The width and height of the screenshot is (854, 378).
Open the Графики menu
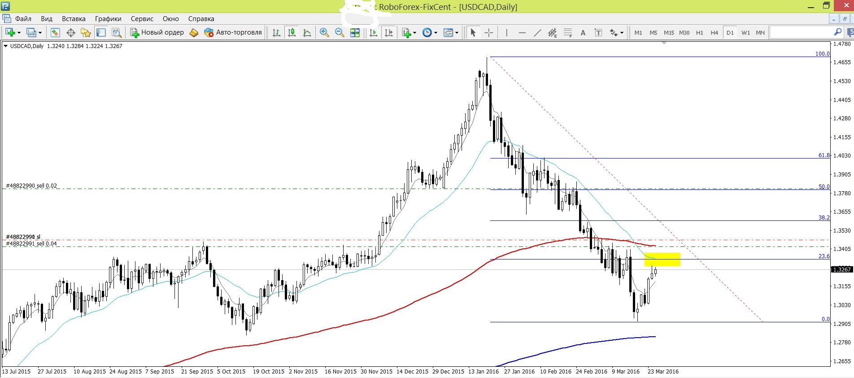coord(108,19)
